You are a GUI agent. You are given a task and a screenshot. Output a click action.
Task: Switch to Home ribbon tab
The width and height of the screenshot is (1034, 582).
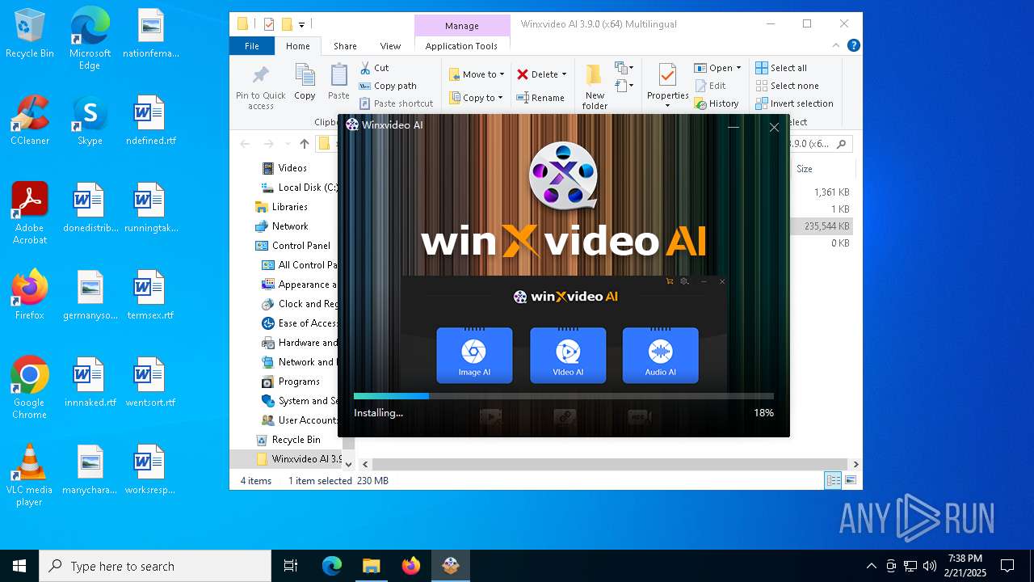(x=298, y=46)
